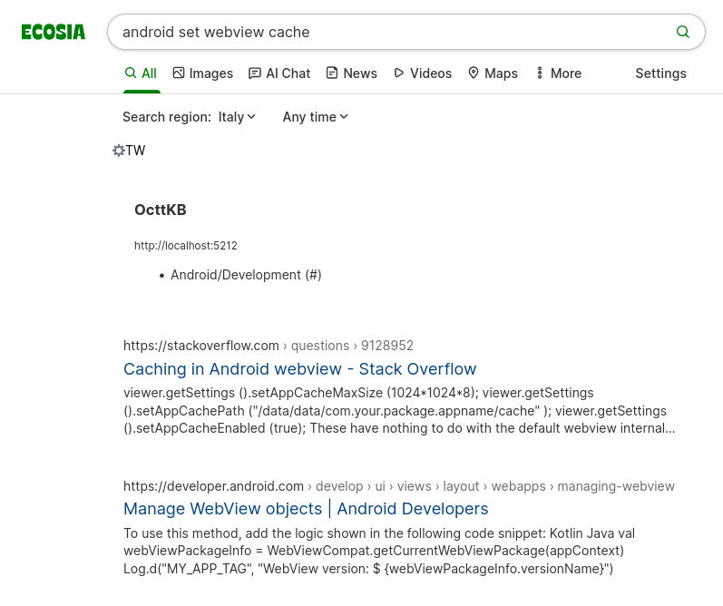Click the green search magnifier icon
This screenshot has height=606, width=723.
[x=683, y=32]
